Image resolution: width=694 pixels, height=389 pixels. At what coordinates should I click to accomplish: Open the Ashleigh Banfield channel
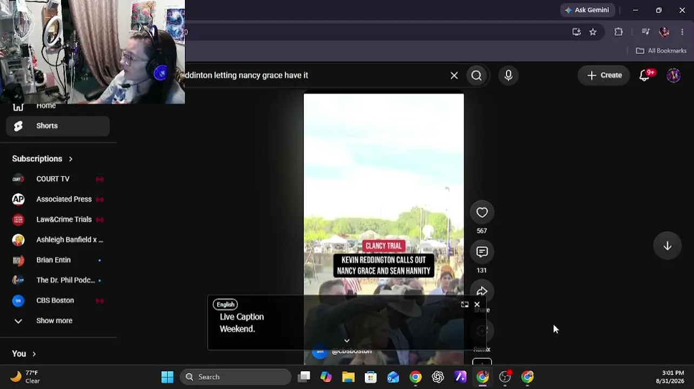tap(58, 240)
